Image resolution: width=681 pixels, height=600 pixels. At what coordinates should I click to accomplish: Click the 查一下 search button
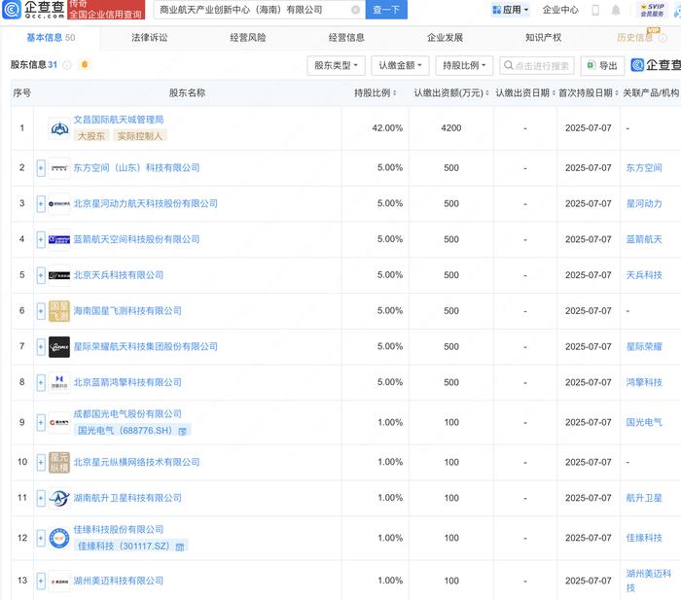[386, 10]
